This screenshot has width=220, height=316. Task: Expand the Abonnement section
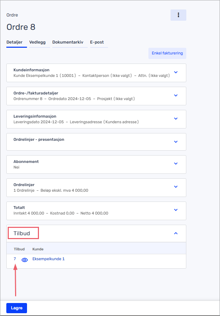tap(176, 163)
